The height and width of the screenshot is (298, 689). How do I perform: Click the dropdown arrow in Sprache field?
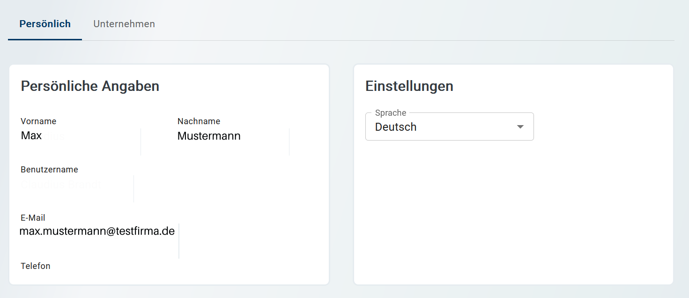520,127
